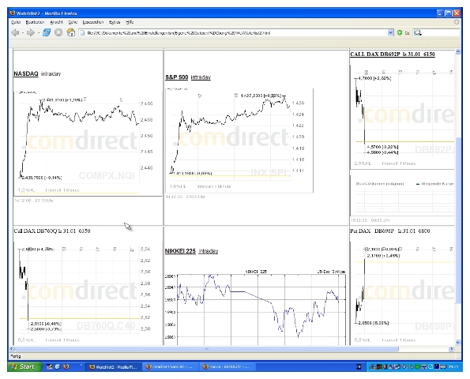Click the Forward arrow navigation button
The width and height of the screenshot is (470, 379).
pos(30,32)
